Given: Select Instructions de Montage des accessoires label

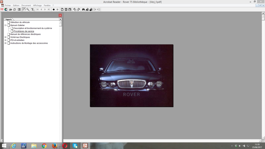Looking at the screenshot, I should 29,43.
